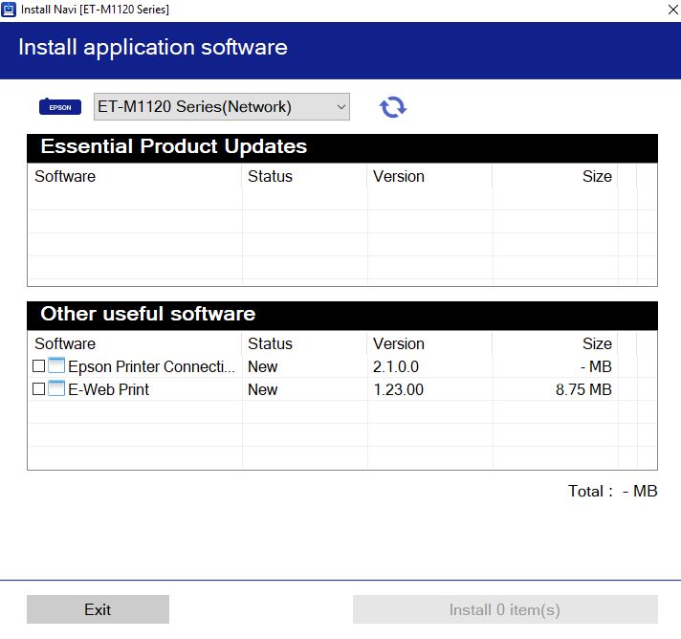The height and width of the screenshot is (639, 681).
Task: Click Status header in Other useful software
Action: (x=270, y=343)
